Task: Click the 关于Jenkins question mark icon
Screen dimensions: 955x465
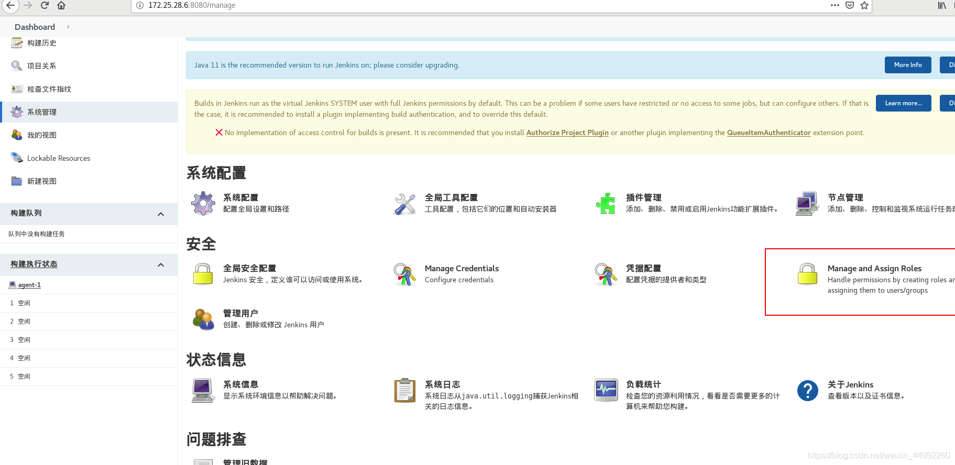Action: [807, 391]
